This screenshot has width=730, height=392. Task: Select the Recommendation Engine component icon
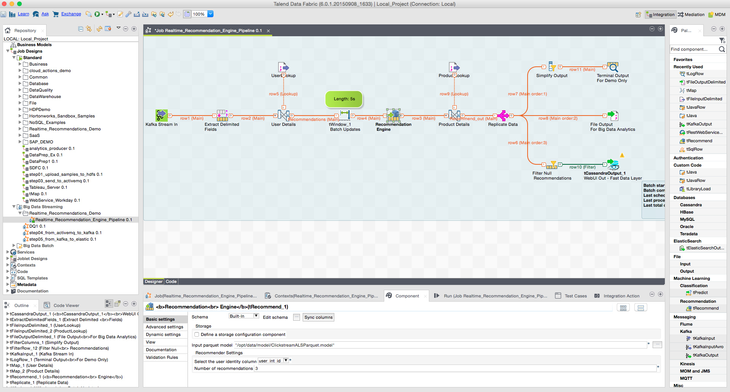[x=393, y=115]
